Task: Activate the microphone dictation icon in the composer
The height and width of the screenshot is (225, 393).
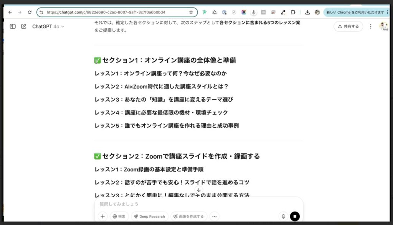Action: (x=283, y=216)
